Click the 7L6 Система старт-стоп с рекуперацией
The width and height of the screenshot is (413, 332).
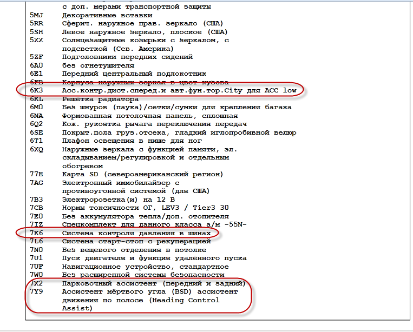coord(120,241)
